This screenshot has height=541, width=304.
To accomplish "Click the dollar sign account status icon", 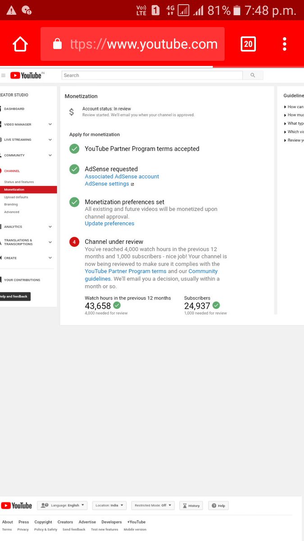I will click(x=71, y=112).
